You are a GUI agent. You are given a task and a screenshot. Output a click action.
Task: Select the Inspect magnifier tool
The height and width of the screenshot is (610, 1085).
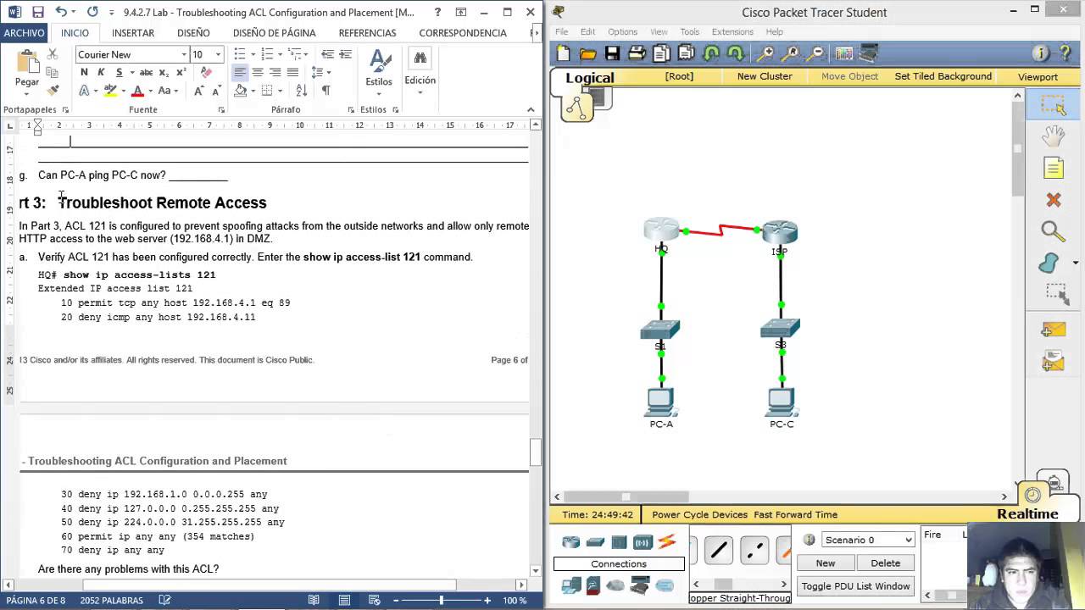pos(1053,230)
